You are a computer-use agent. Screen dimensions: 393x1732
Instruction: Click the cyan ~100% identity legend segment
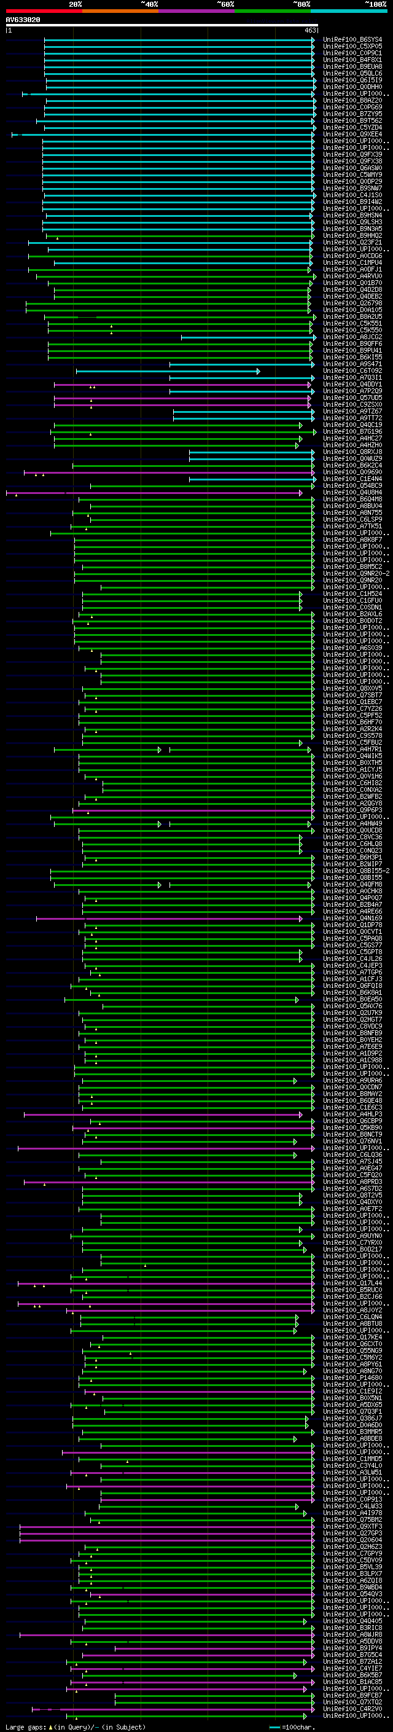pyautogui.click(x=349, y=11)
